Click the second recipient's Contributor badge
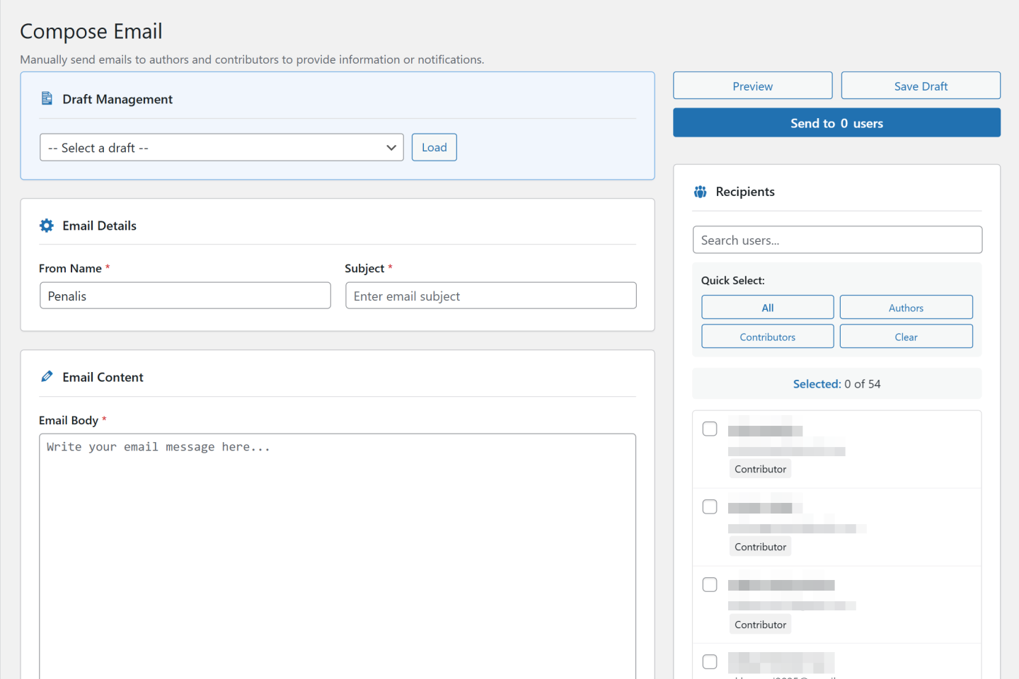1019x679 pixels. pos(760,547)
